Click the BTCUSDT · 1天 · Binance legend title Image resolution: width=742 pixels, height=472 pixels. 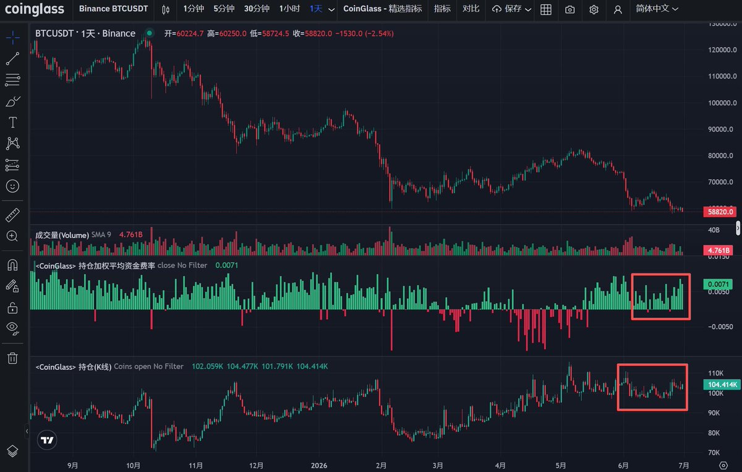[85, 33]
